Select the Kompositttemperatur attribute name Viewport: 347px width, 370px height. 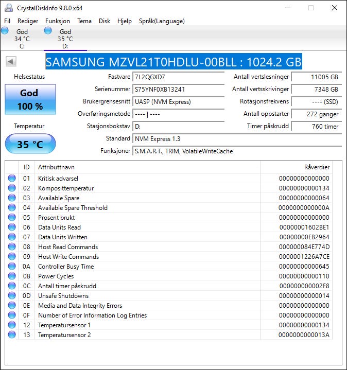(66, 188)
